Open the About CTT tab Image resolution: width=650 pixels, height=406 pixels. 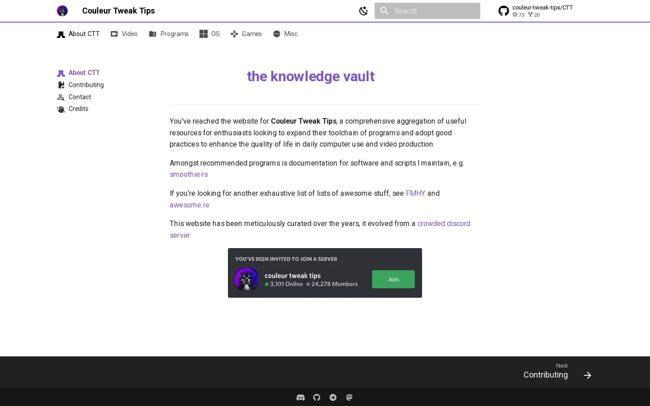click(78, 34)
